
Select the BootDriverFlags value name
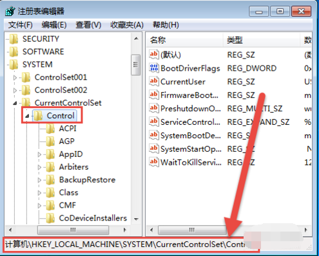pos(190,68)
